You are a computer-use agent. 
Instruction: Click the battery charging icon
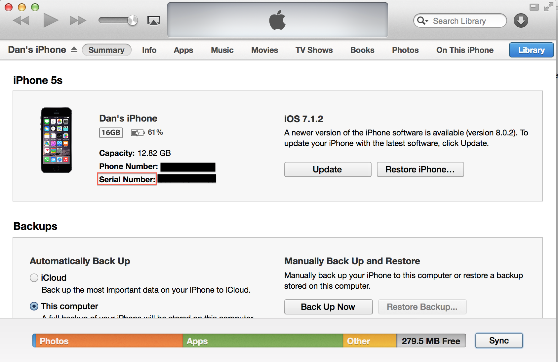click(138, 133)
